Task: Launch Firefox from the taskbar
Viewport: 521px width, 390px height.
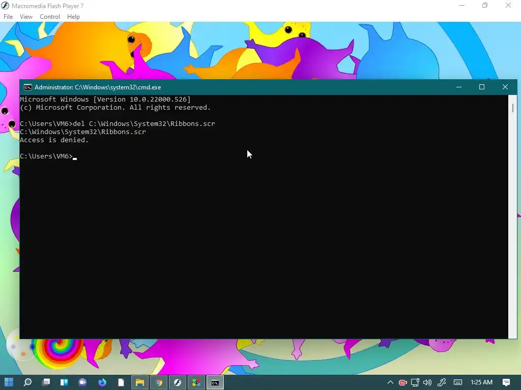Action: coord(102,382)
